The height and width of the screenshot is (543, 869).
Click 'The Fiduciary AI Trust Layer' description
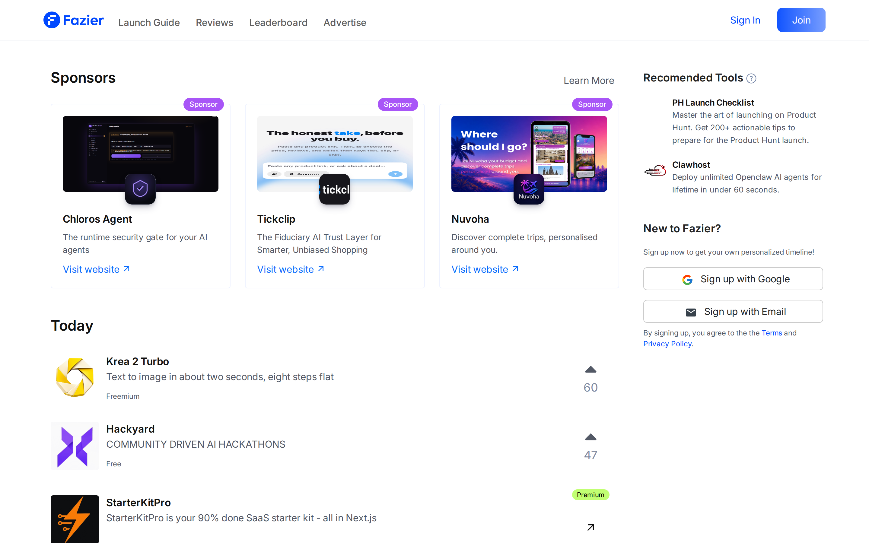(x=319, y=243)
